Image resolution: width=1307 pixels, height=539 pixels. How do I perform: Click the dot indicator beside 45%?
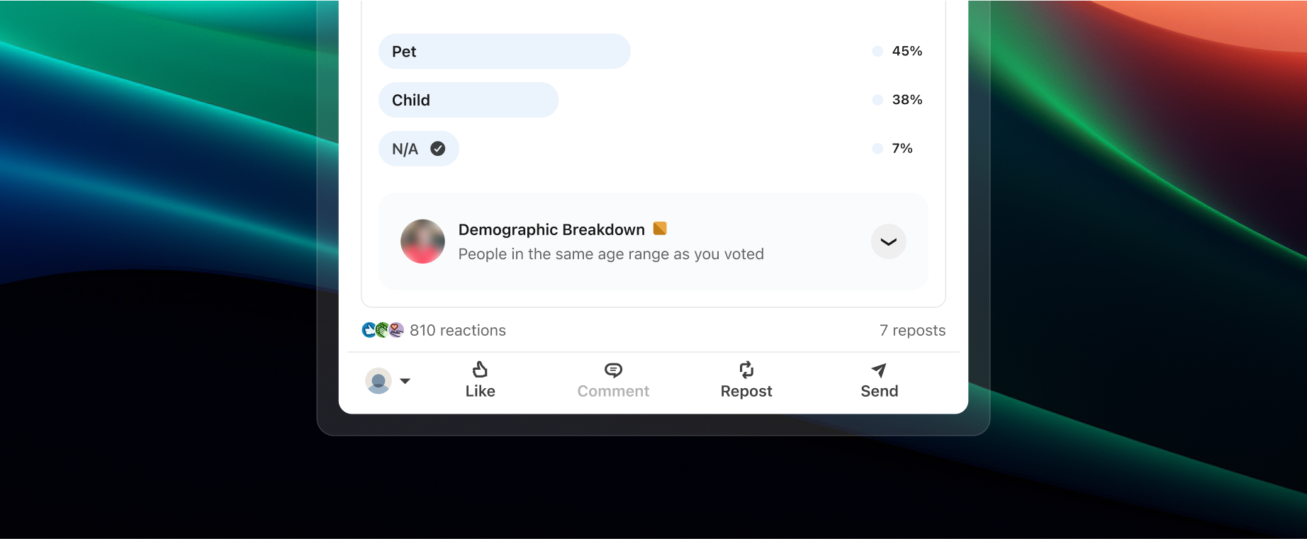(x=877, y=51)
